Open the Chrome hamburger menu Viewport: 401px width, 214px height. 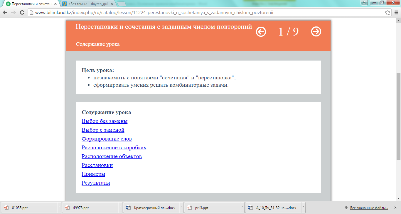coord(396,13)
